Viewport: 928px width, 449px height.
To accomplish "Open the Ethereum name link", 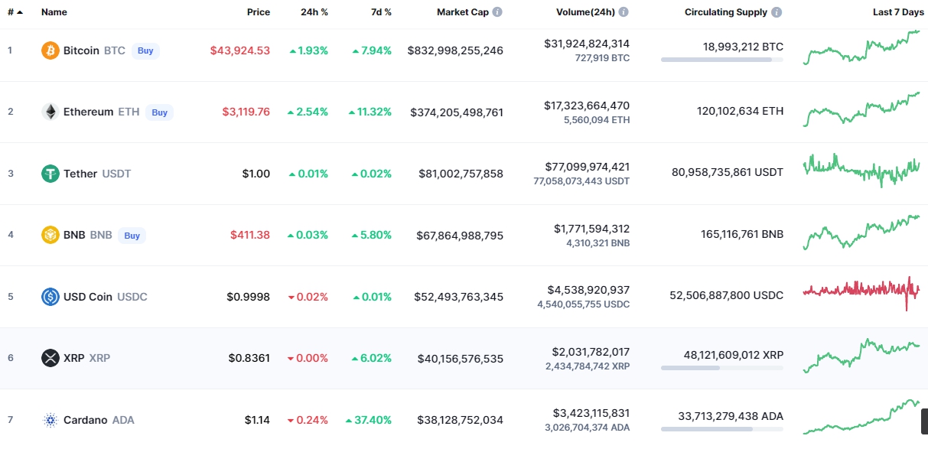I will (x=88, y=112).
